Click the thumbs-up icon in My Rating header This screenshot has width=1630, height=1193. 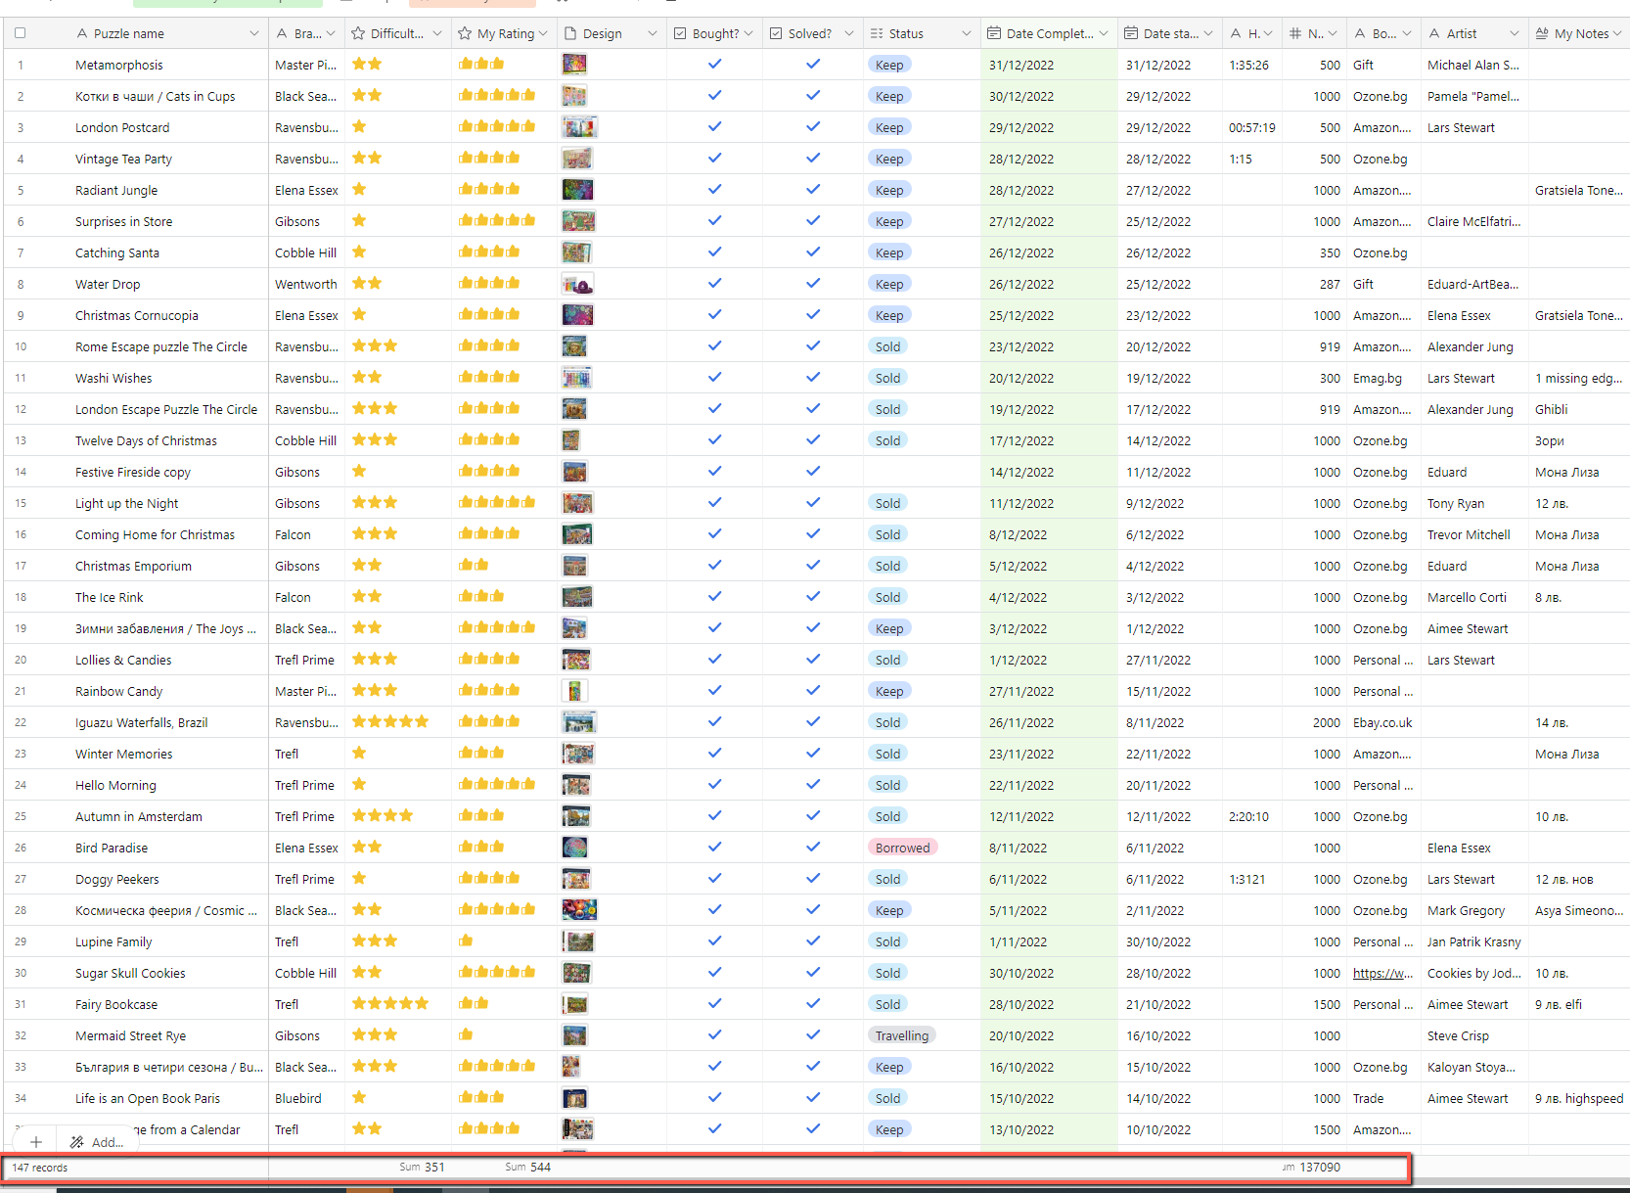(465, 33)
